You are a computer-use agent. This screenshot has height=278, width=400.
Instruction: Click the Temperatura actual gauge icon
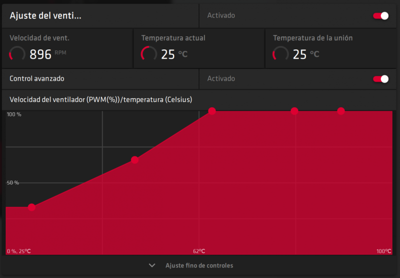point(148,54)
